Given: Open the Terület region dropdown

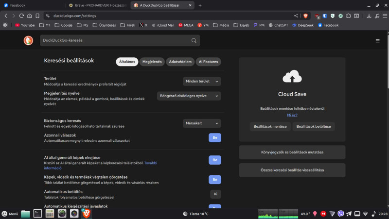Looking at the screenshot, I should (x=202, y=81).
